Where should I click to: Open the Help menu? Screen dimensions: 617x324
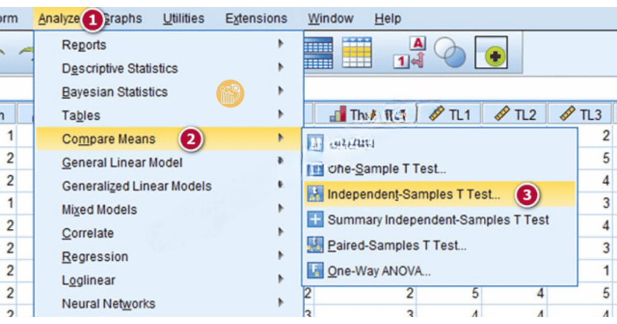387,19
